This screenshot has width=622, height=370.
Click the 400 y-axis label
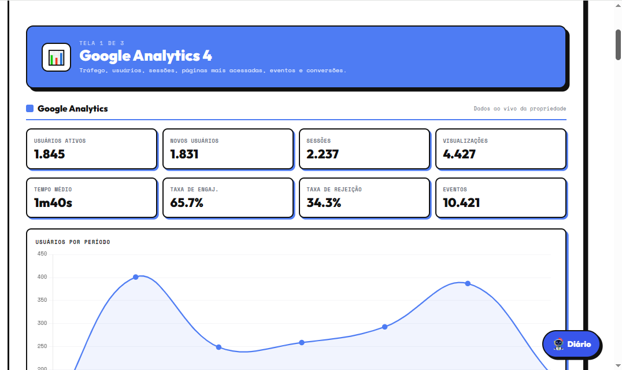click(42, 277)
